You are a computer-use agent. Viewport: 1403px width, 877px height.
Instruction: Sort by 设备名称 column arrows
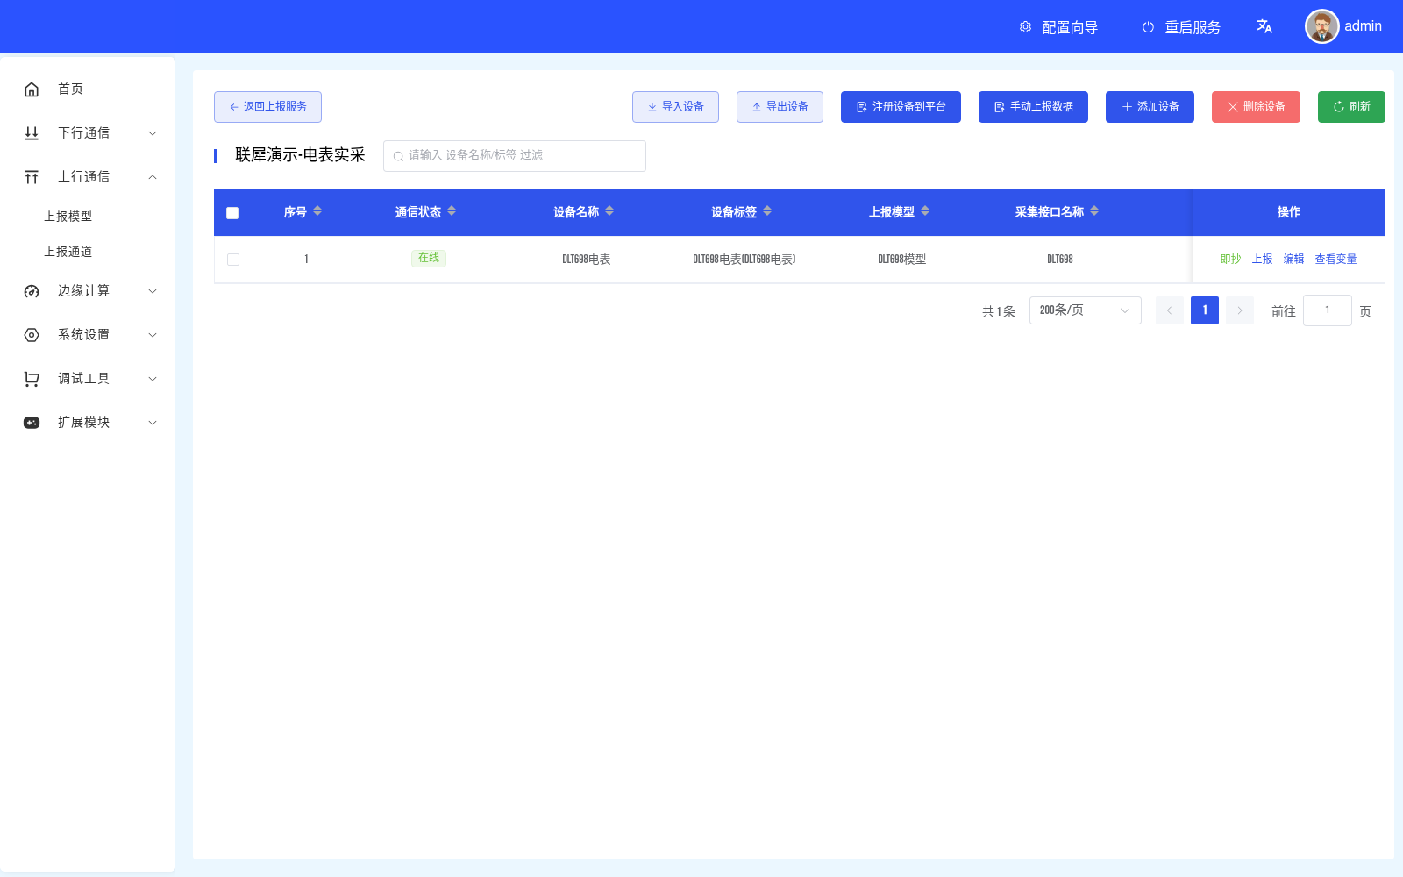point(609,211)
